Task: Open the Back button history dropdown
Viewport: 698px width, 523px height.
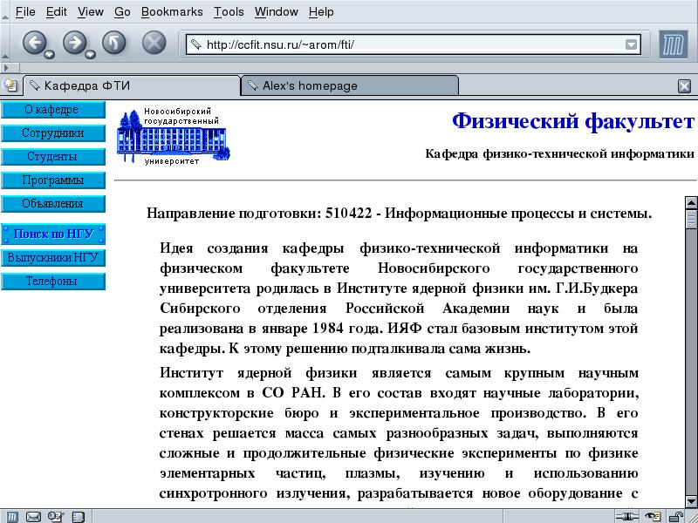Action: (50, 54)
